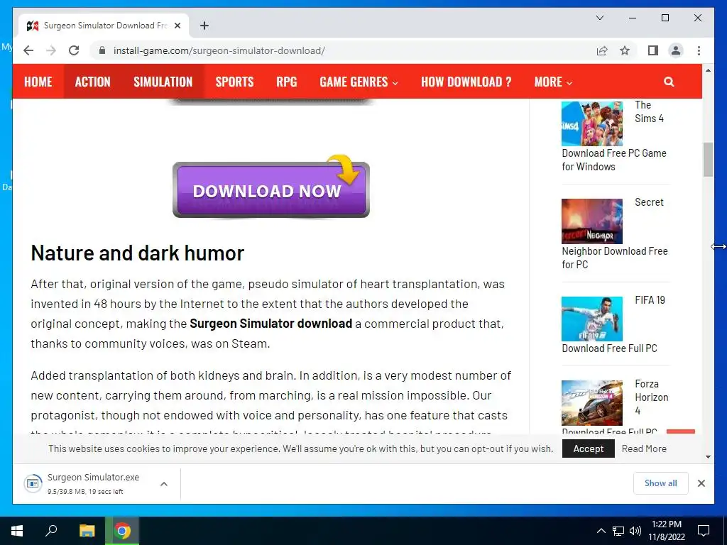Open the Windows notification center

click(x=704, y=531)
